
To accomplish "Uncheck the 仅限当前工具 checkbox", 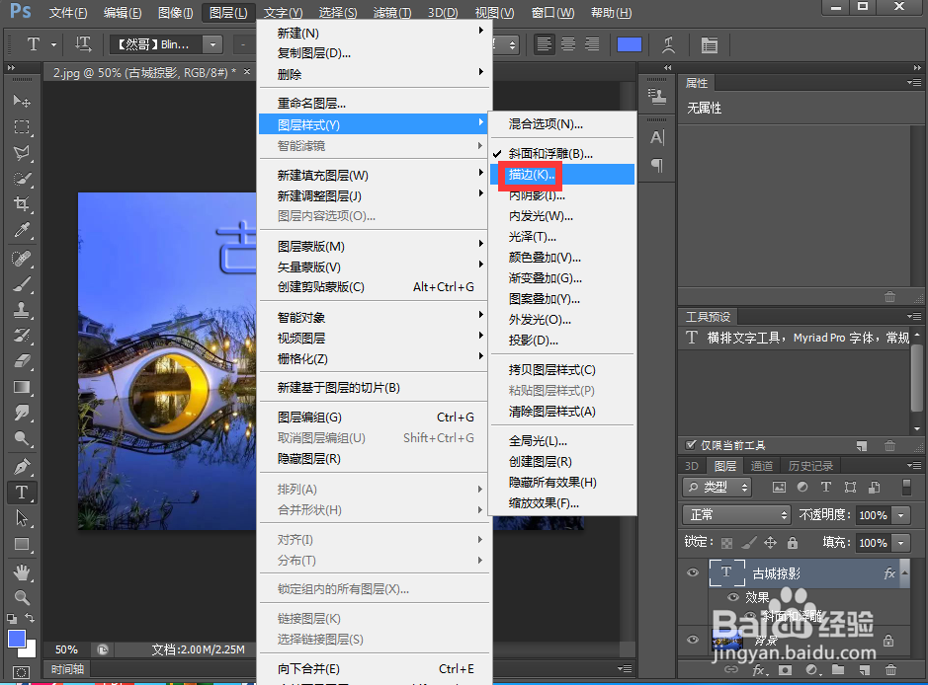I will point(689,445).
